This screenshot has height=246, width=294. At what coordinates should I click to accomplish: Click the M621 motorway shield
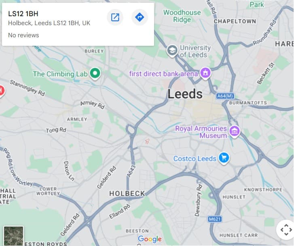215,219
